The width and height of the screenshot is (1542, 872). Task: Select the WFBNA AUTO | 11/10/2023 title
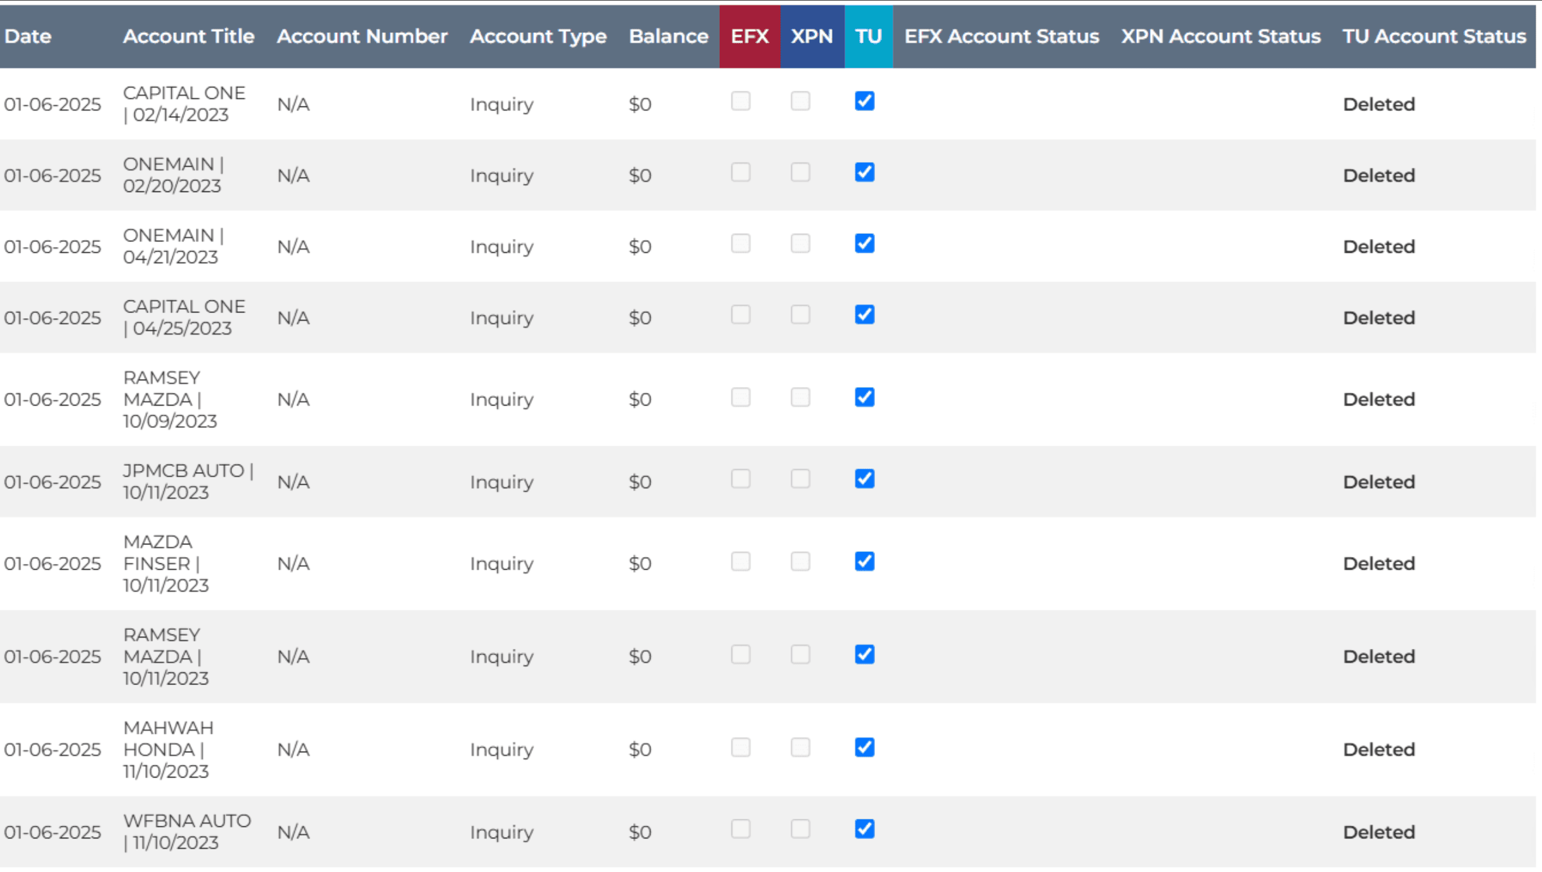[x=187, y=831]
